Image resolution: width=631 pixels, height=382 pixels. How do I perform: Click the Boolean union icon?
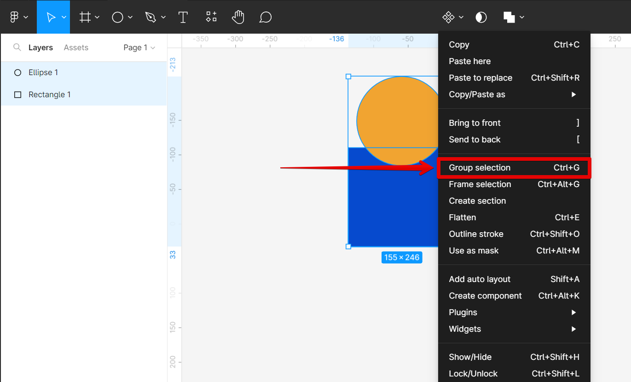509,17
